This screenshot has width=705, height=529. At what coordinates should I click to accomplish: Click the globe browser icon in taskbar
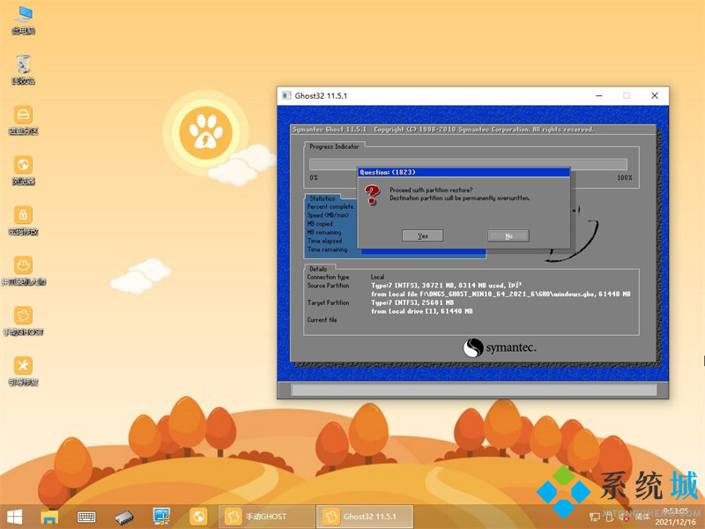[198, 517]
